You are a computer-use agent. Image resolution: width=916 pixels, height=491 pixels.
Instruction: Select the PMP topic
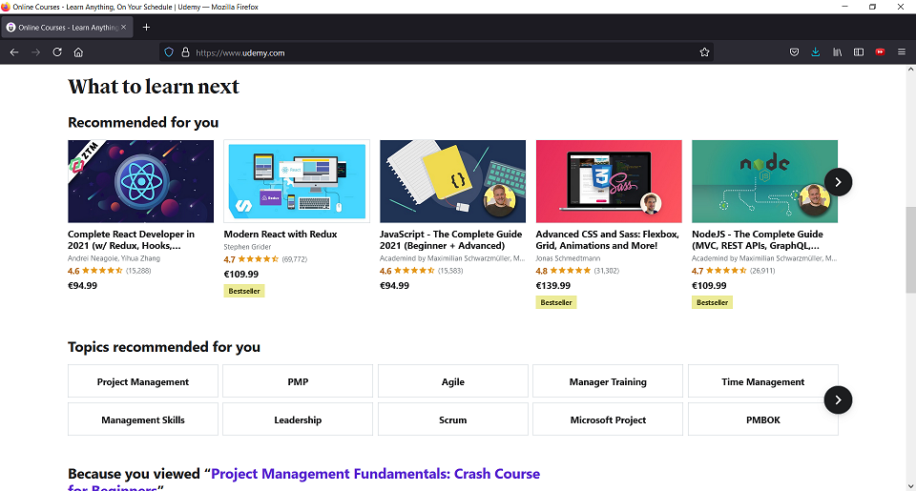pyautogui.click(x=298, y=381)
